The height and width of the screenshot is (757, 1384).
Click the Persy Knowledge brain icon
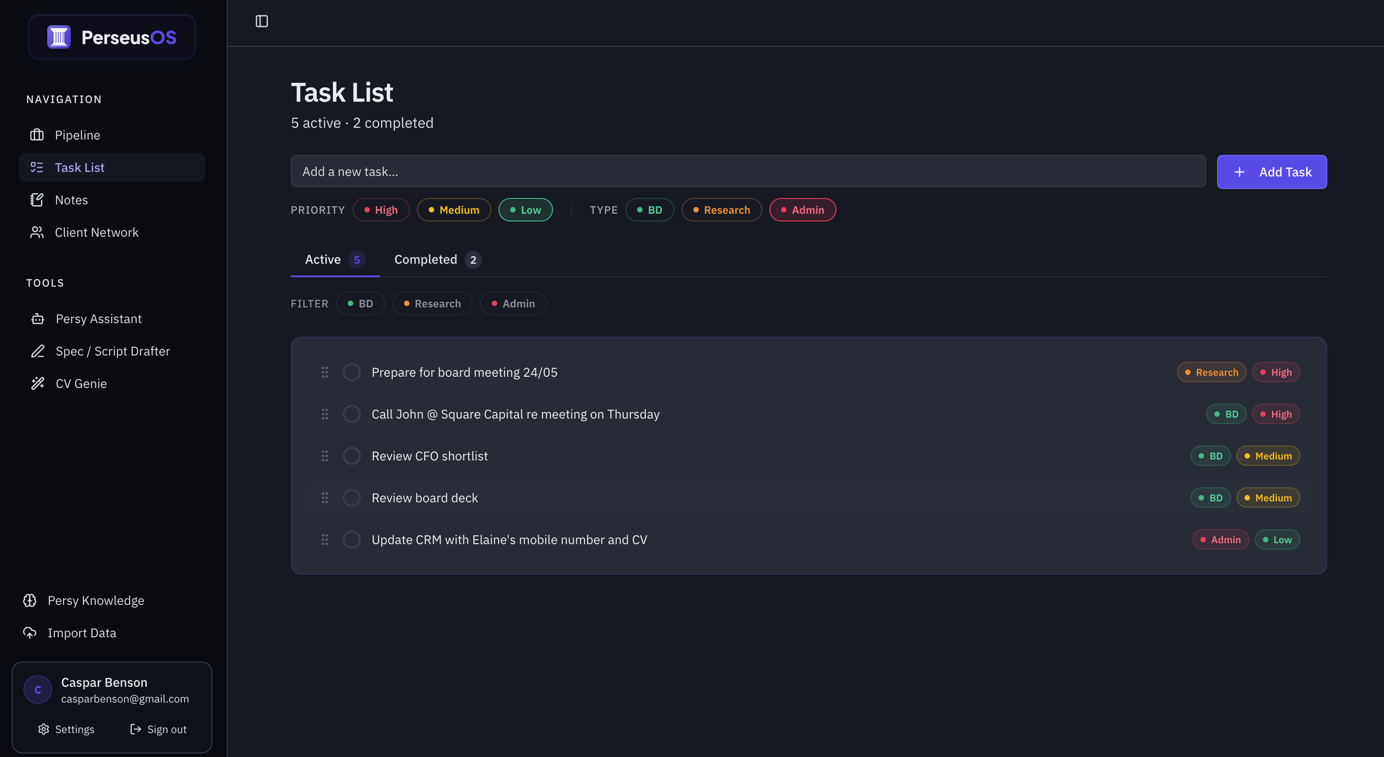point(30,600)
